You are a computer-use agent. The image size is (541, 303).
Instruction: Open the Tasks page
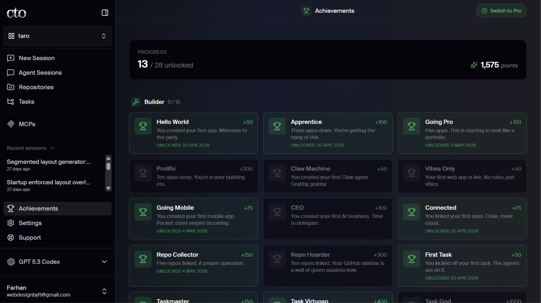click(57, 102)
